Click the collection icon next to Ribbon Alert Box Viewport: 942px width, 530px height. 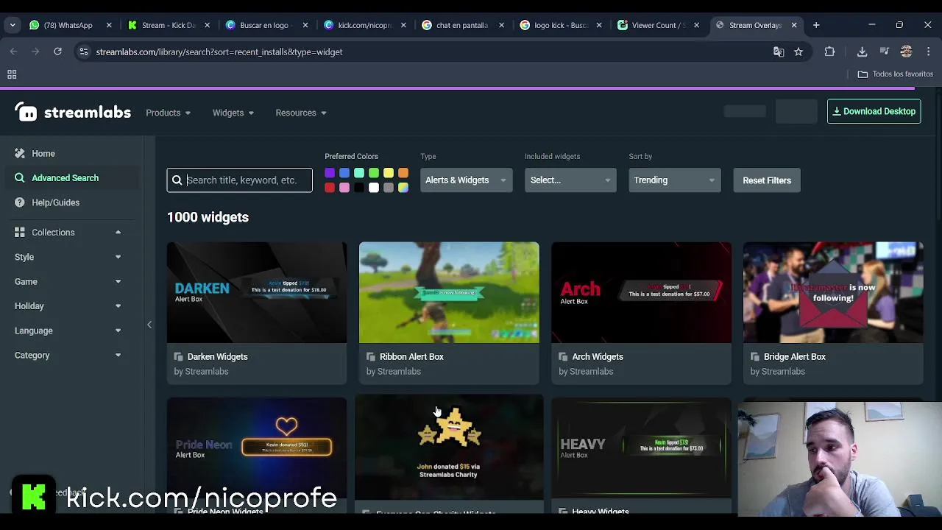coord(370,356)
